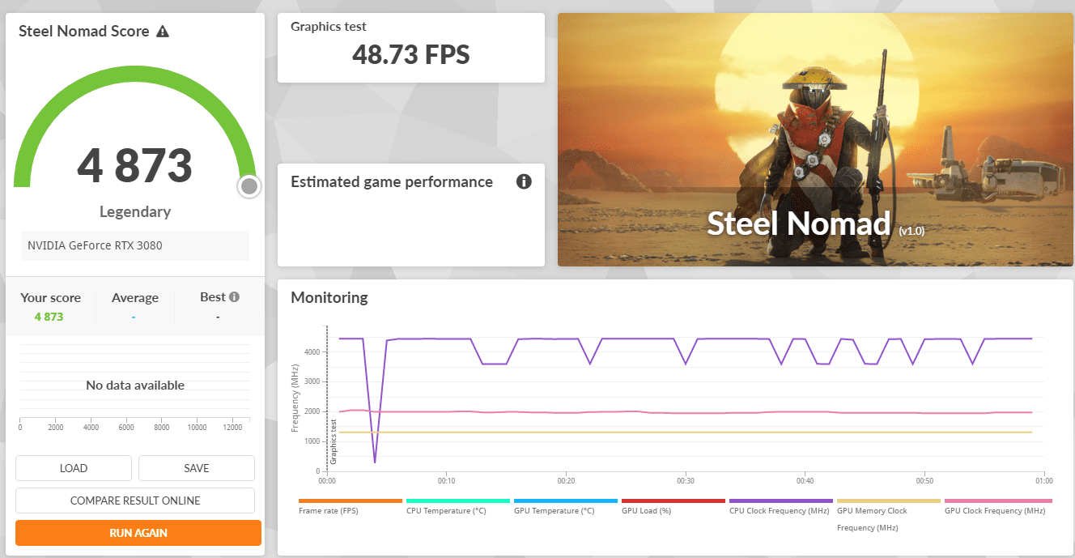The width and height of the screenshot is (1075, 558).
Task: Open the Estimated game performance info icon
Action: [524, 181]
